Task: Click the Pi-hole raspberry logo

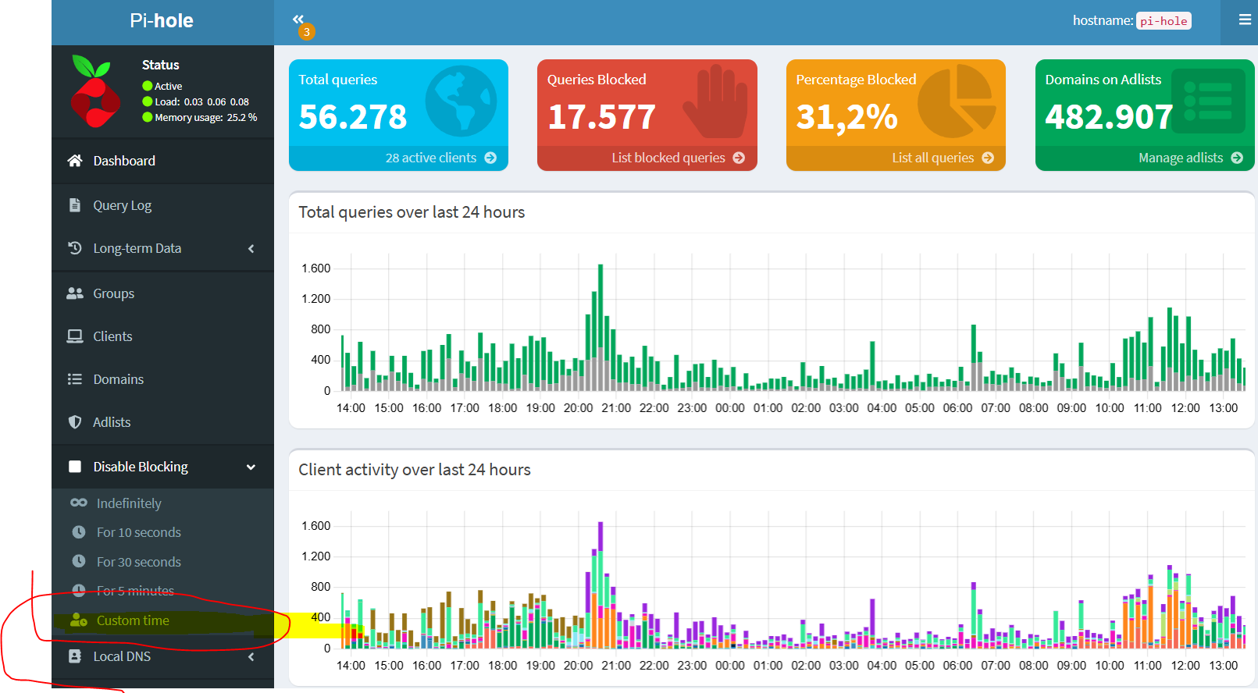Action: [x=95, y=91]
